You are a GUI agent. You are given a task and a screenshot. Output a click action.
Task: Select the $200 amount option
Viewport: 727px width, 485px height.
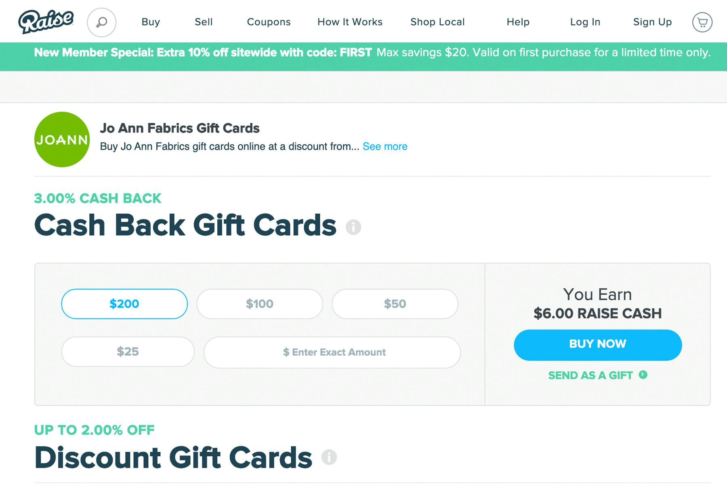[124, 304]
